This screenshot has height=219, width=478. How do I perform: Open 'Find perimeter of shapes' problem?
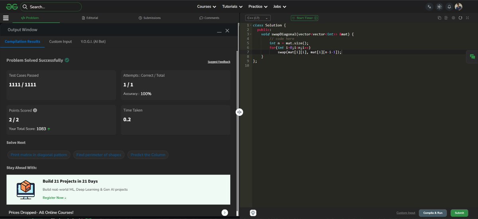99,155
